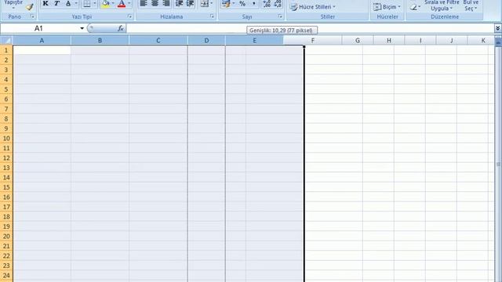502x282 pixels.
Task: Select row 10 header
Action: [x=6, y=138]
